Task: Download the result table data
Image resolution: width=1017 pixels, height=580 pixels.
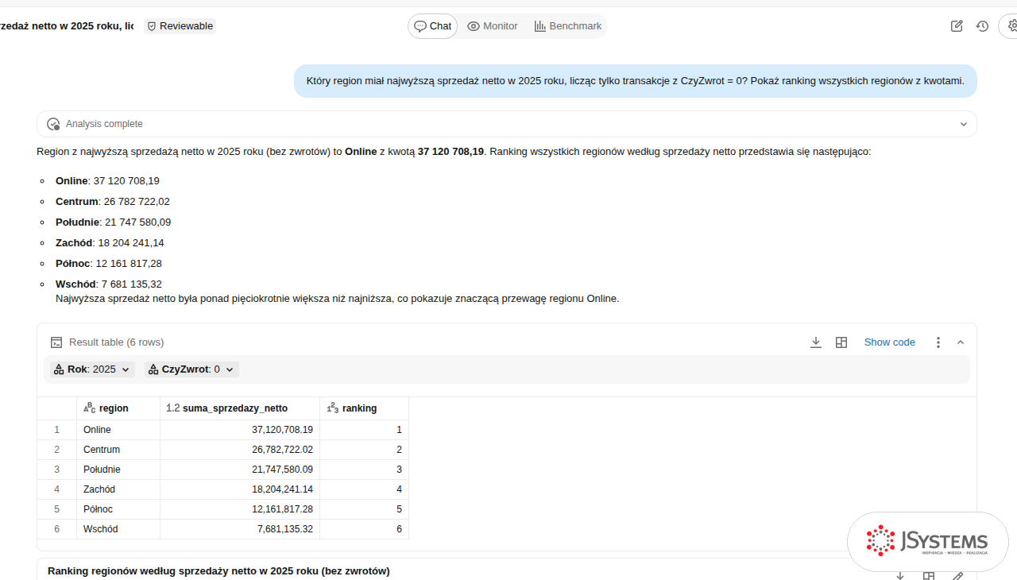Action: tap(816, 342)
